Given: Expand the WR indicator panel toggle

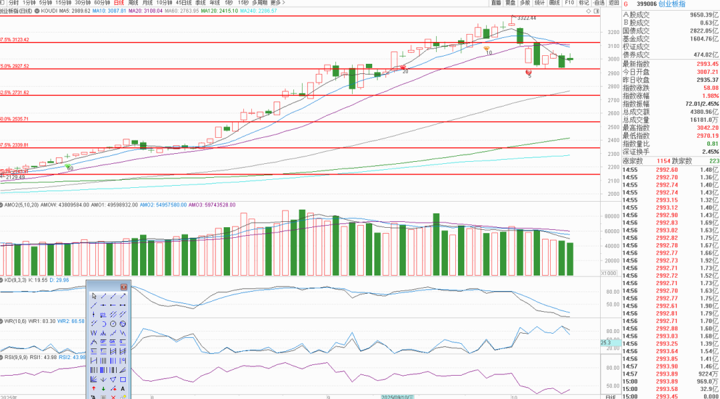Looking at the screenshot, I should [1, 321].
